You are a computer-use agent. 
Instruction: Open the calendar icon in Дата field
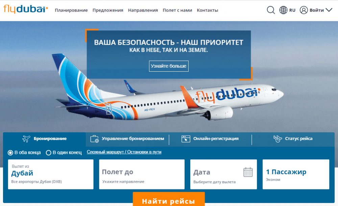click(248, 172)
